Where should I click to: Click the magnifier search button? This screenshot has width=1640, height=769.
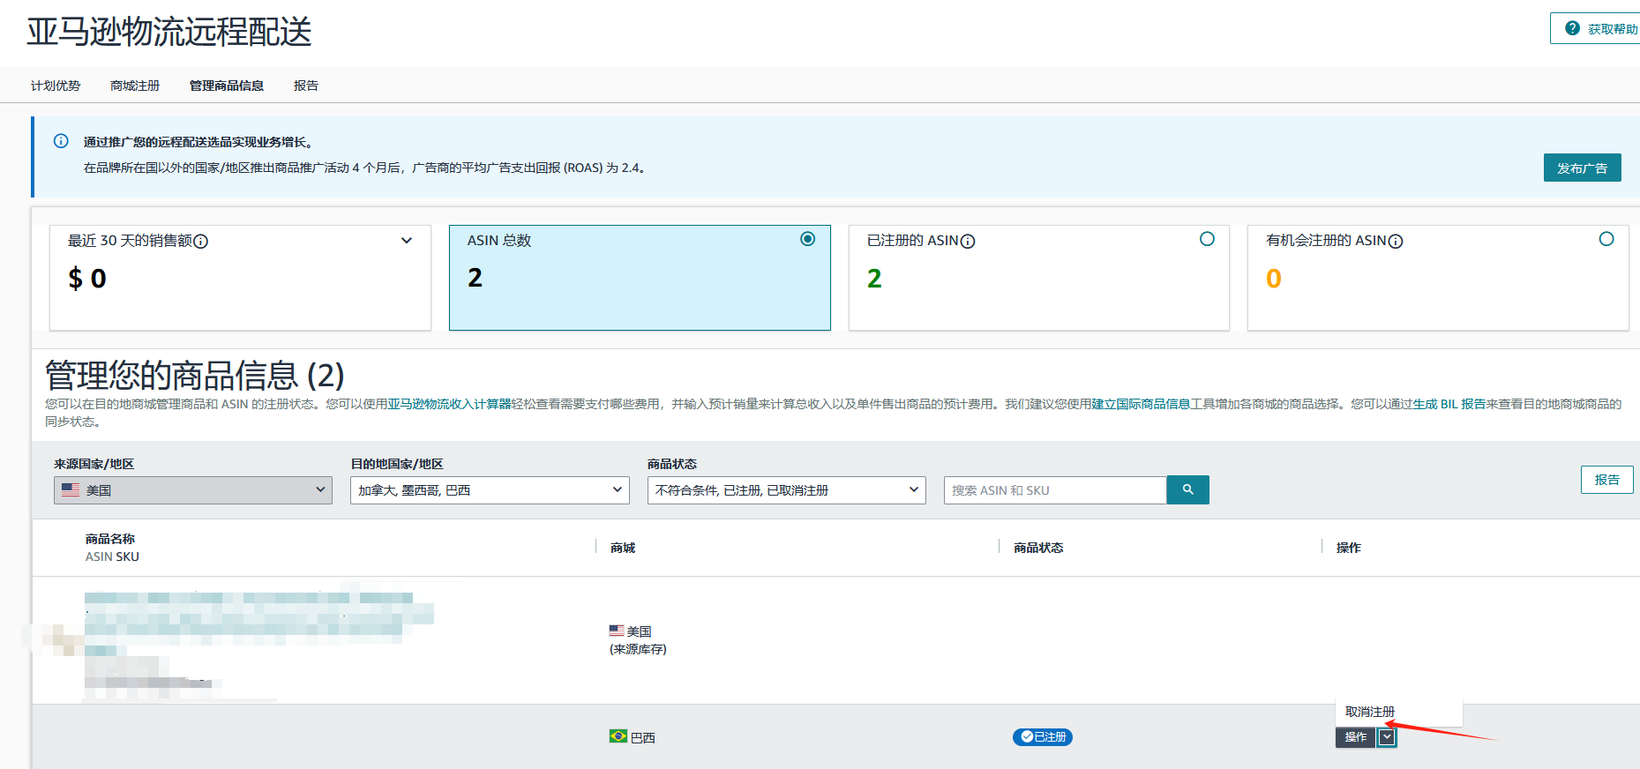(1187, 489)
